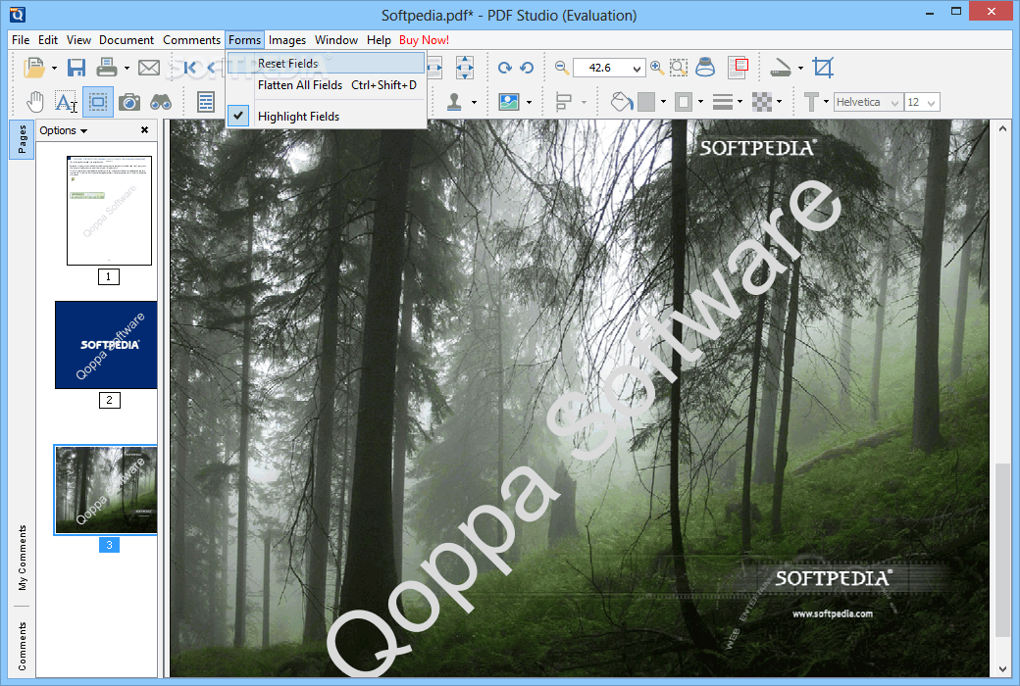This screenshot has height=686, width=1020.
Task: Click the gray fill color swatch
Action: point(646,102)
